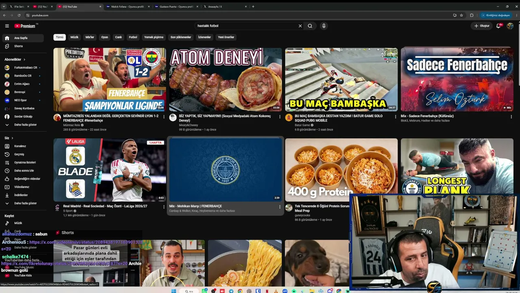Switch to the Malick Fofana browser tab
This screenshot has width=520, height=293.
pyautogui.click(x=128, y=7)
